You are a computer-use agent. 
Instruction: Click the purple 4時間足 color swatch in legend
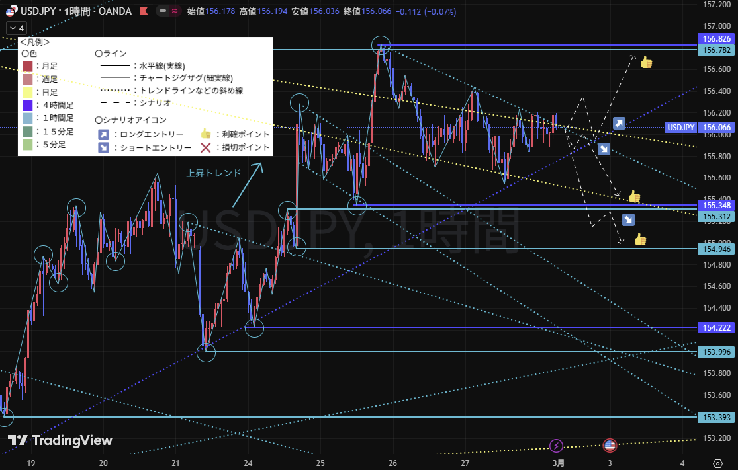27,105
